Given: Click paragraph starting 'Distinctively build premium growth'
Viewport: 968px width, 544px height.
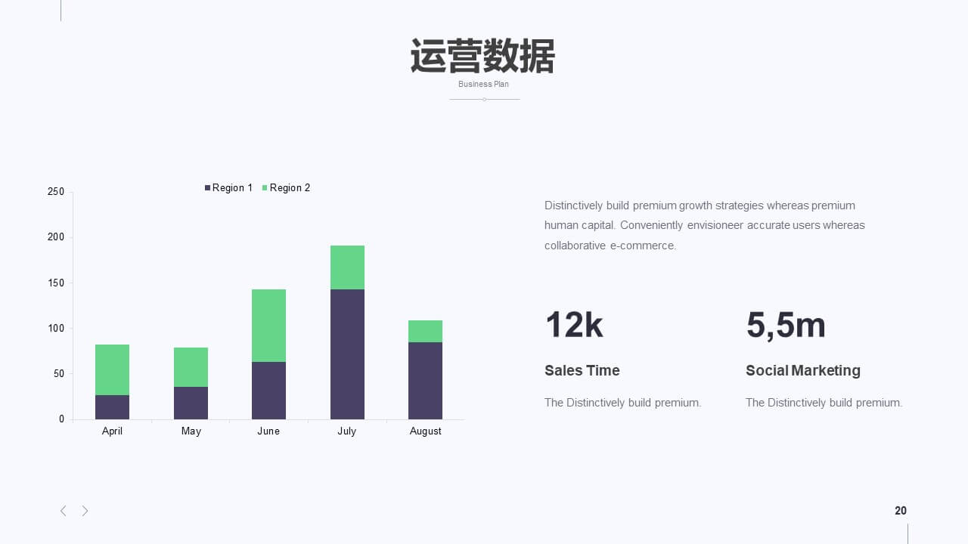Looking at the screenshot, I should [x=705, y=225].
